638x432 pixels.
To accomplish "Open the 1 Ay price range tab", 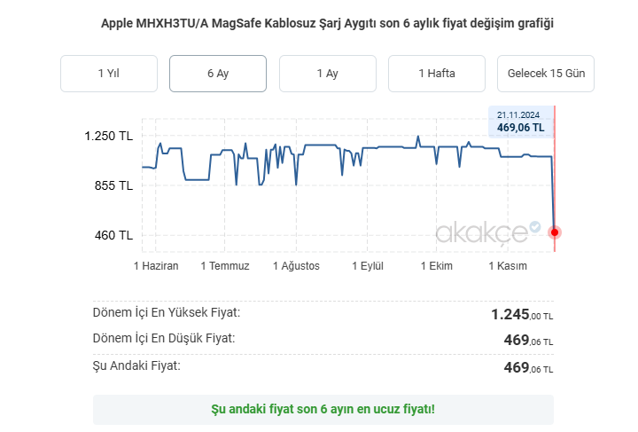I will click(327, 74).
